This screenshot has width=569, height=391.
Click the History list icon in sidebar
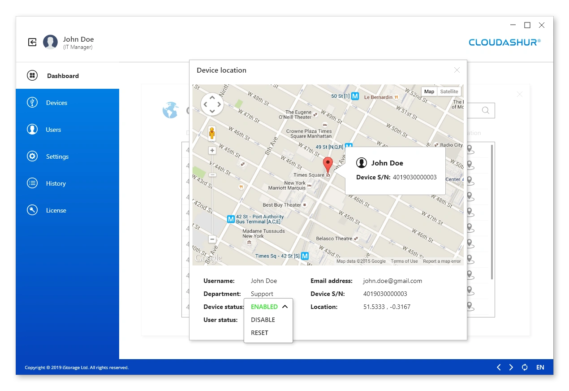(x=32, y=183)
